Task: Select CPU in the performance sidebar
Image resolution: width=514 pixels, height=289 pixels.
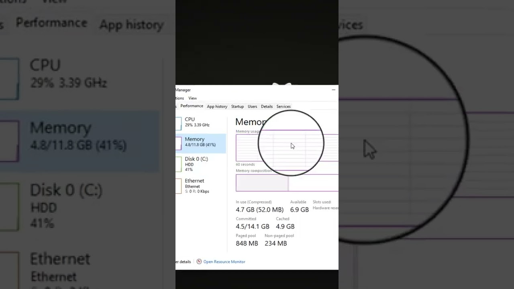Action: (x=201, y=124)
